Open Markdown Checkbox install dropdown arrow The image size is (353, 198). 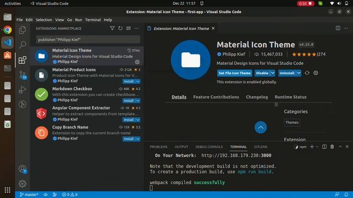(138, 101)
